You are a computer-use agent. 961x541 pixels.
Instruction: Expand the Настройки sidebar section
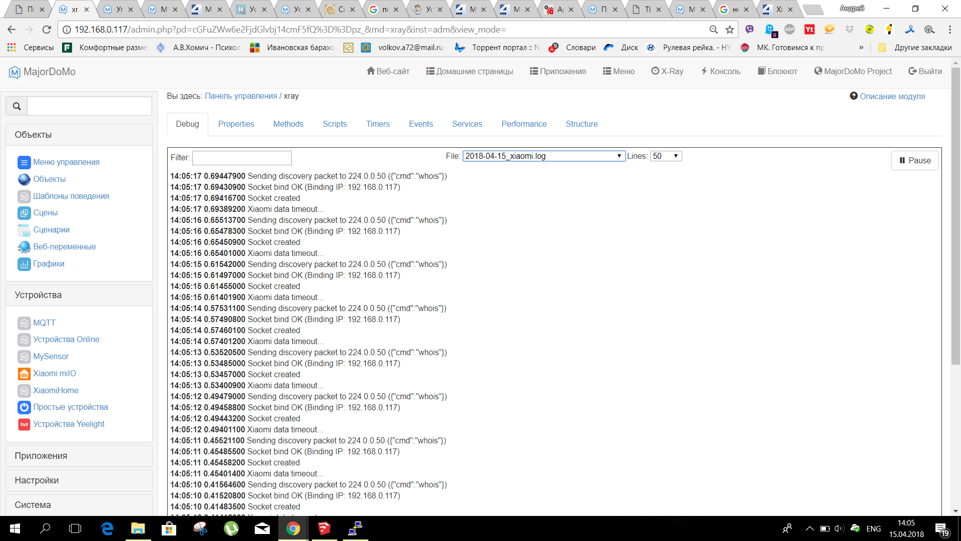79,480
